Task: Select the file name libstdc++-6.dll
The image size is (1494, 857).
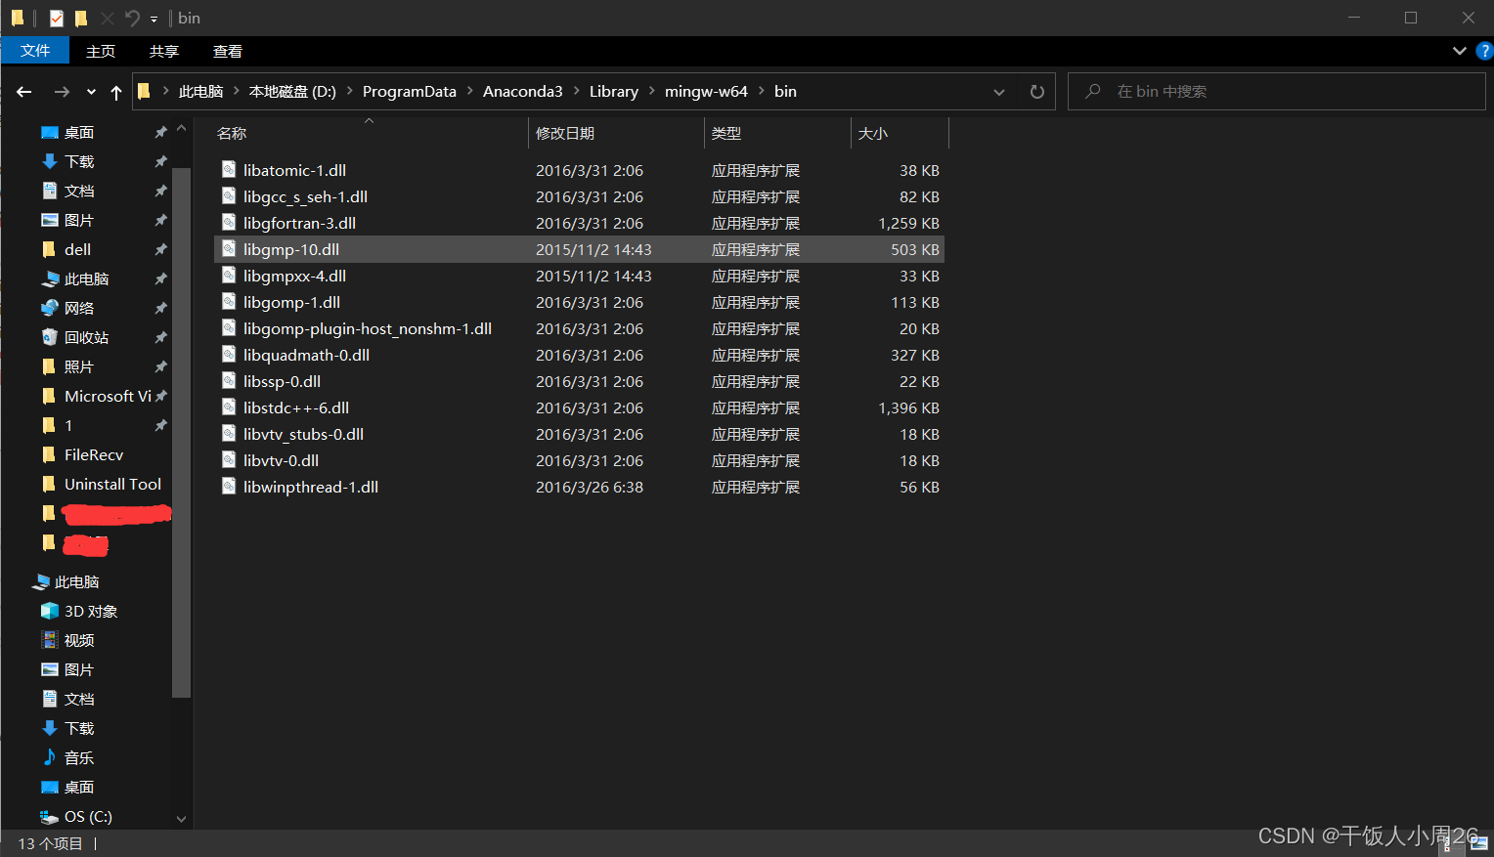Action: pos(296,407)
